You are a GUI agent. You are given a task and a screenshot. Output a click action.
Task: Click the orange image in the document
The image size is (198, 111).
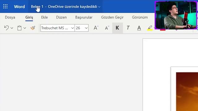click(187, 92)
